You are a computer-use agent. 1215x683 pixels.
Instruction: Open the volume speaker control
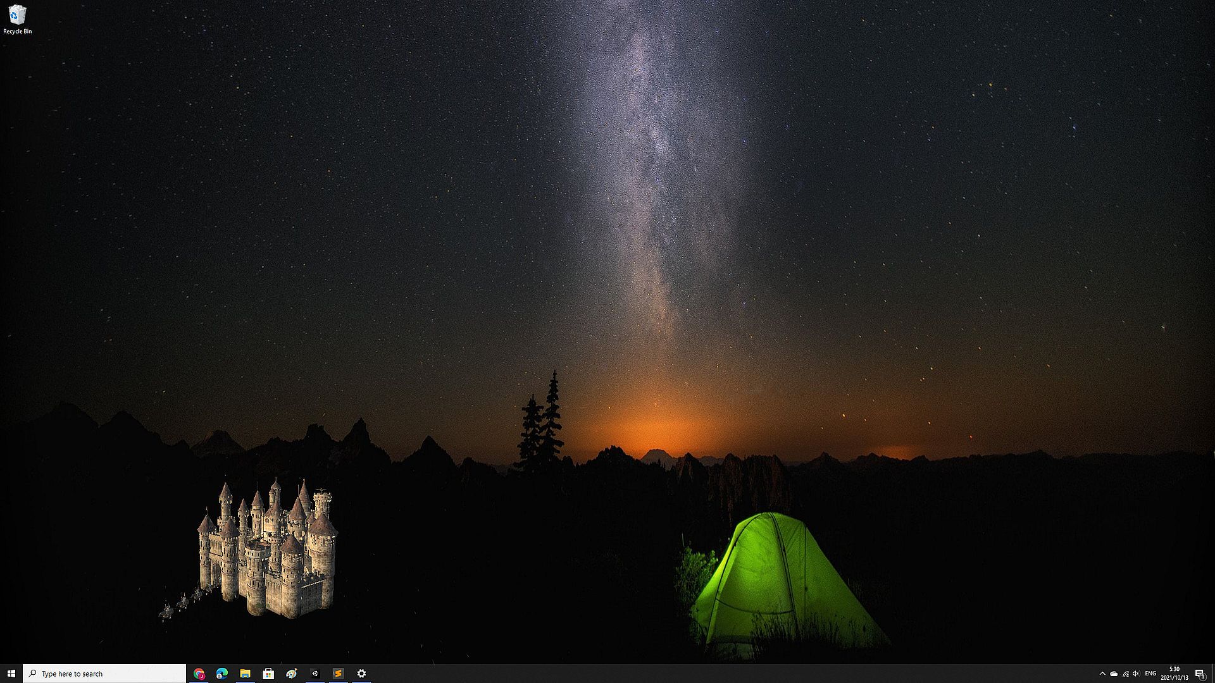pyautogui.click(x=1137, y=674)
